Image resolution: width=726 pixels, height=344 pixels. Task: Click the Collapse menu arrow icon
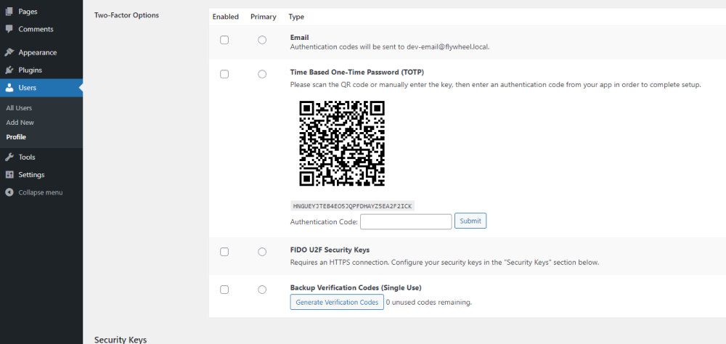pyautogui.click(x=9, y=192)
